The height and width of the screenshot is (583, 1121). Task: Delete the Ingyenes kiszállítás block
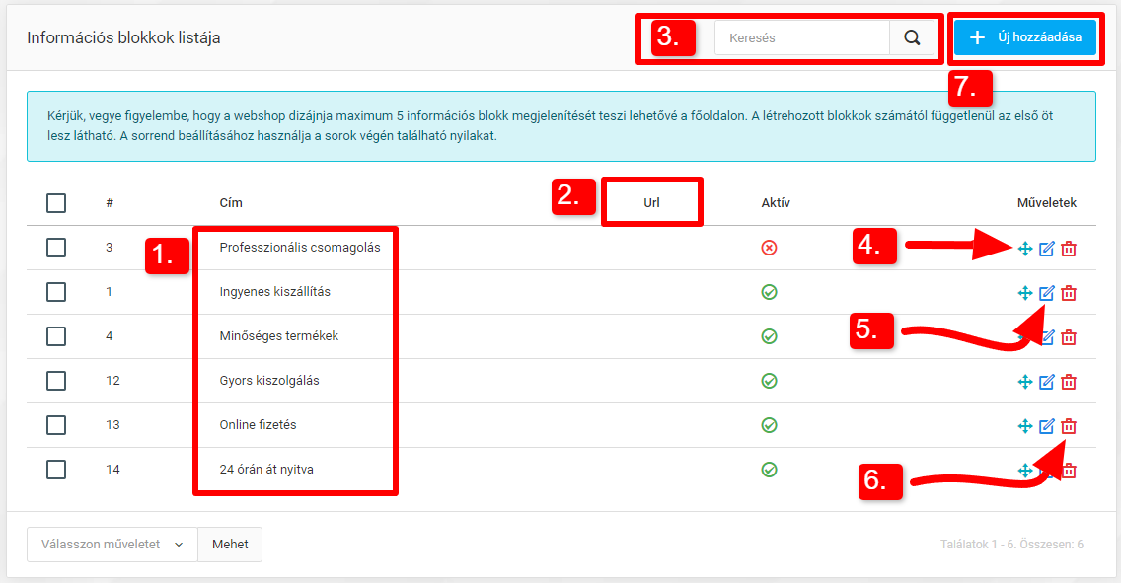pyautogui.click(x=1069, y=293)
